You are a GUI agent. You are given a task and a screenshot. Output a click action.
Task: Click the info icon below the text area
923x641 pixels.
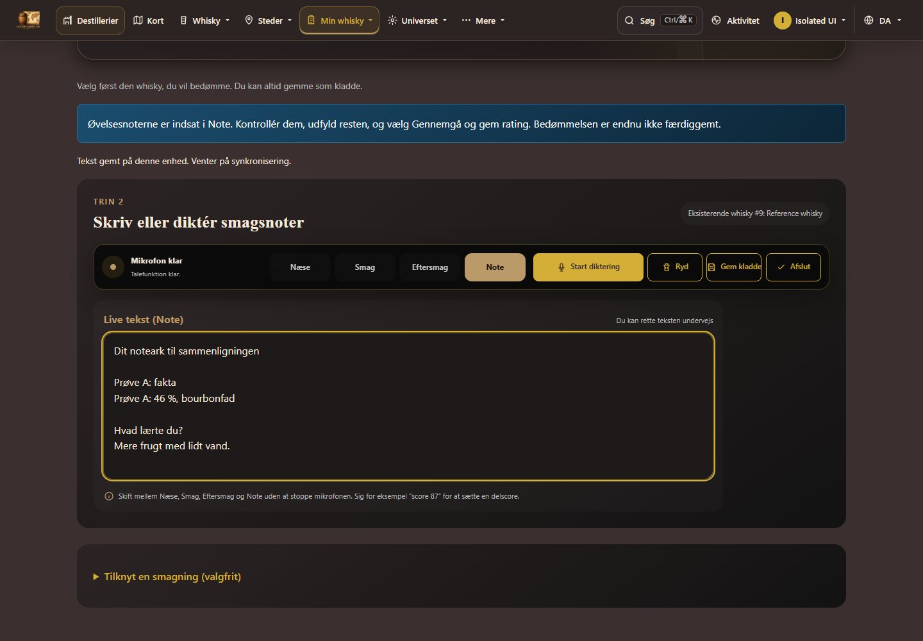coord(109,496)
